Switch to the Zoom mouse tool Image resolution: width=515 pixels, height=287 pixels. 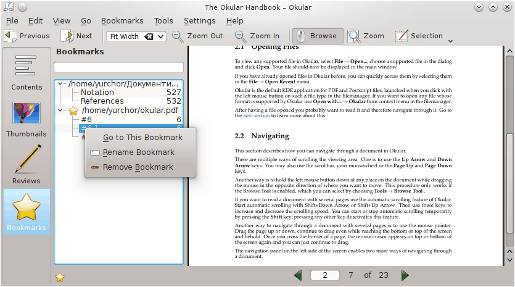click(366, 36)
